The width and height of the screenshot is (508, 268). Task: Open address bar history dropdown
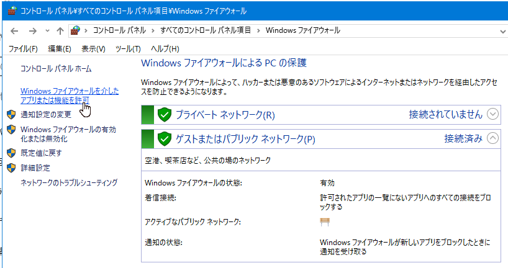[x=502, y=32]
